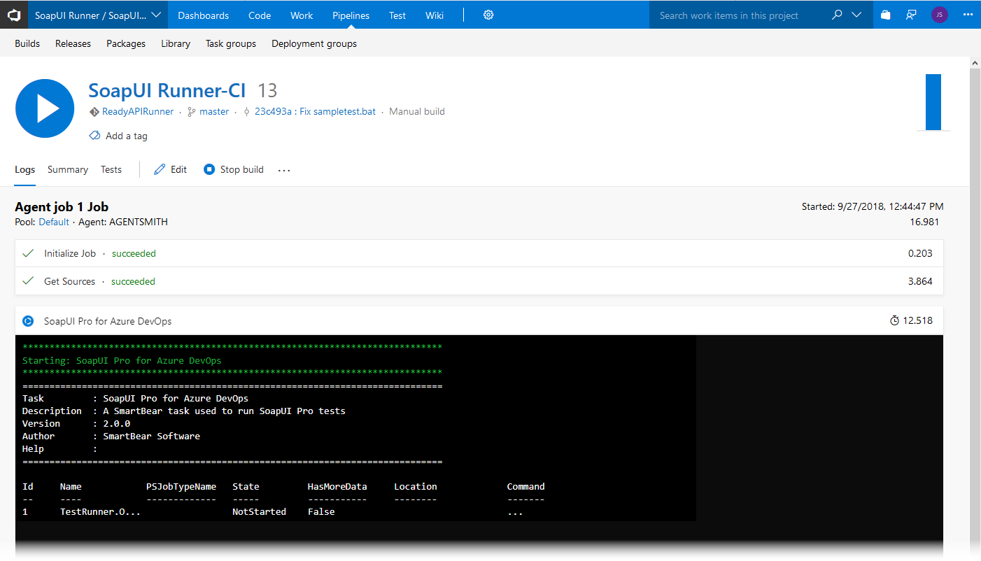The width and height of the screenshot is (981, 561).
Task: Click the Started 9/27/2018 timestamp
Action: click(873, 206)
